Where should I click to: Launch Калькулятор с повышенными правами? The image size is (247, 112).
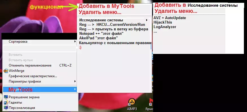tap(115, 43)
